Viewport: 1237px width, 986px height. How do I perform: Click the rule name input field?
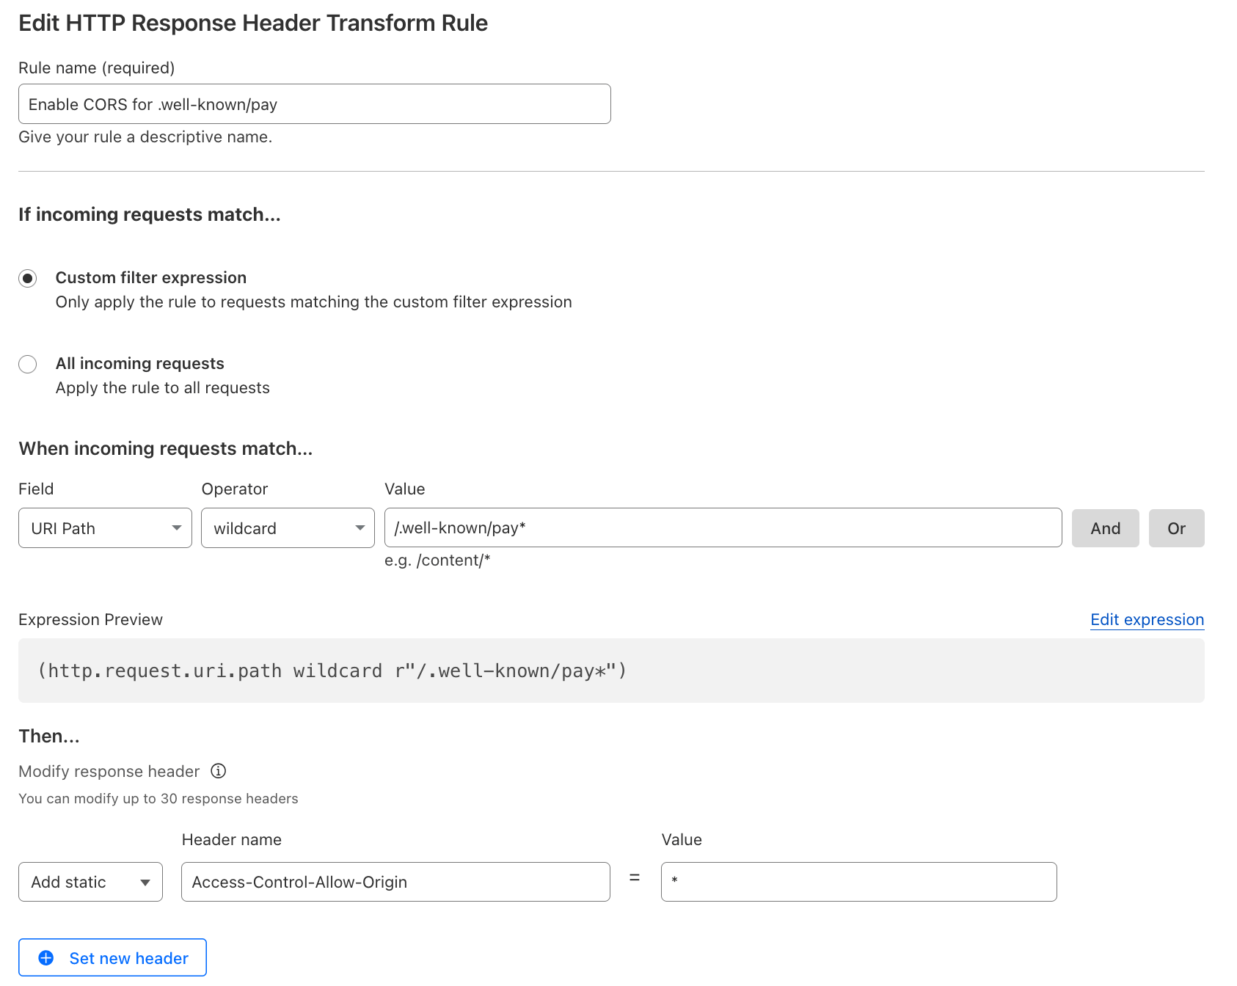[x=314, y=103]
